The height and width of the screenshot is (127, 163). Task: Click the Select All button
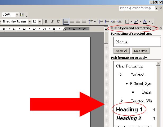(121, 51)
